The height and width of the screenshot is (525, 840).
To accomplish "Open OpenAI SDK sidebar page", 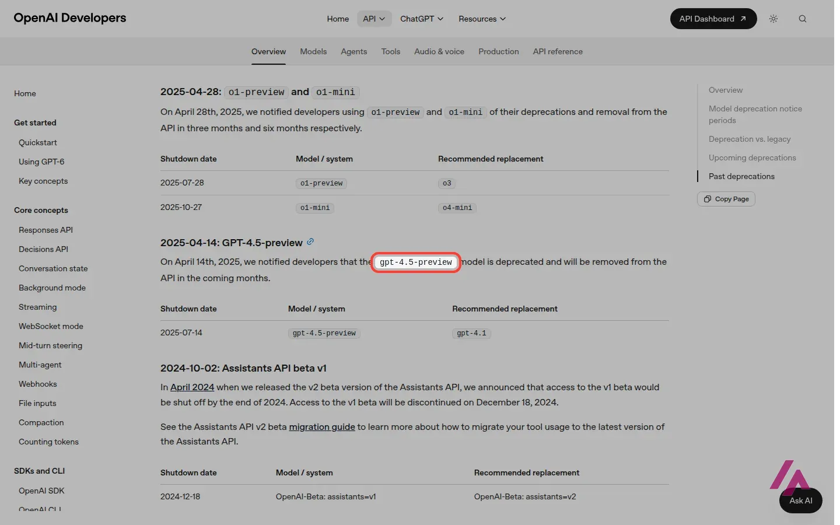I will (x=41, y=491).
